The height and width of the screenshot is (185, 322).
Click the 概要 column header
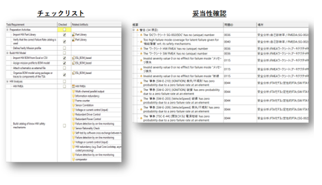[x=178, y=25]
